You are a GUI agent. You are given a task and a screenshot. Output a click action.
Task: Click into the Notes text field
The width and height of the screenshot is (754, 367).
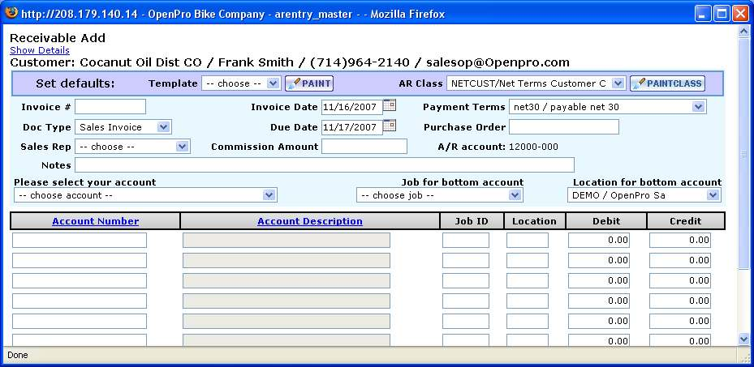point(324,165)
